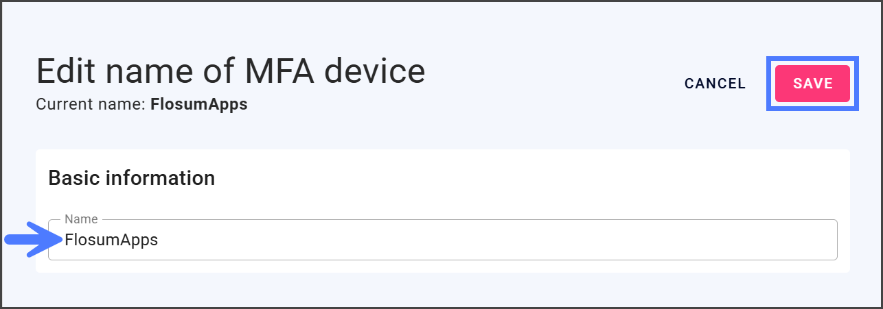
Task: Click the FlosumApps text inside Name field
Action: click(111, 240)
